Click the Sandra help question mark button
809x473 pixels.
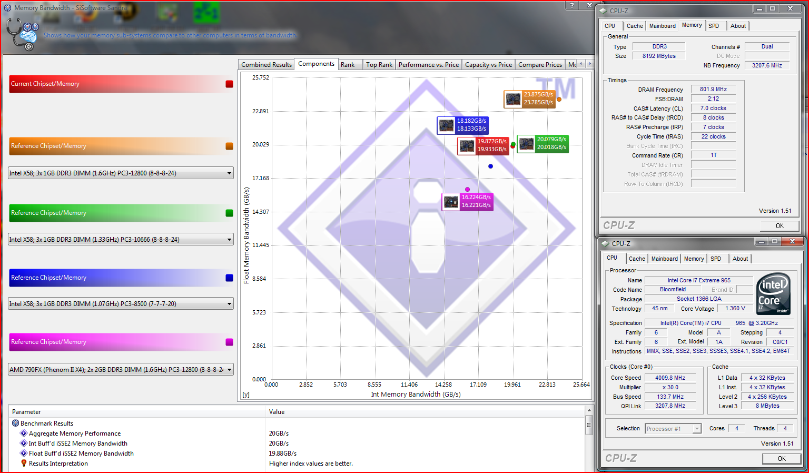572,5
